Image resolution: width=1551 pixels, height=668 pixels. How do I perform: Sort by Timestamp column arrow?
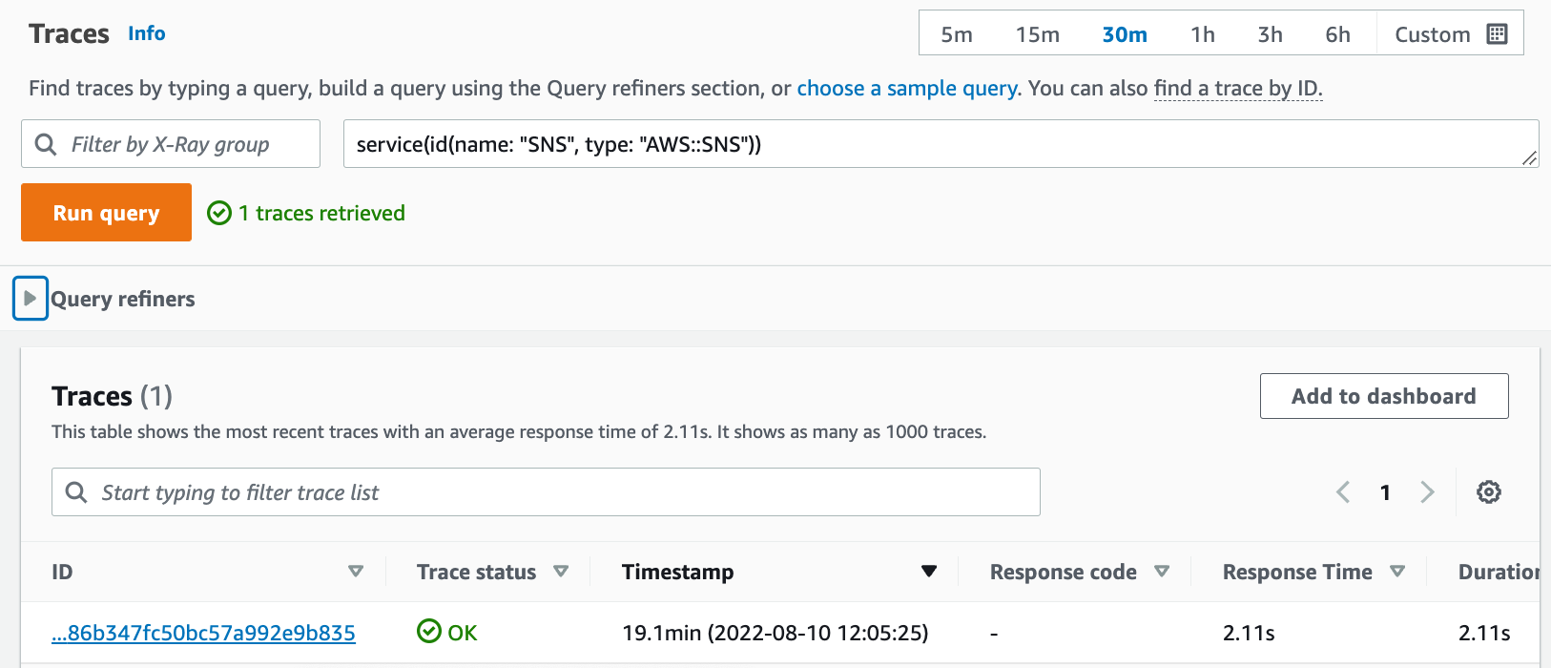click(928, 572)
